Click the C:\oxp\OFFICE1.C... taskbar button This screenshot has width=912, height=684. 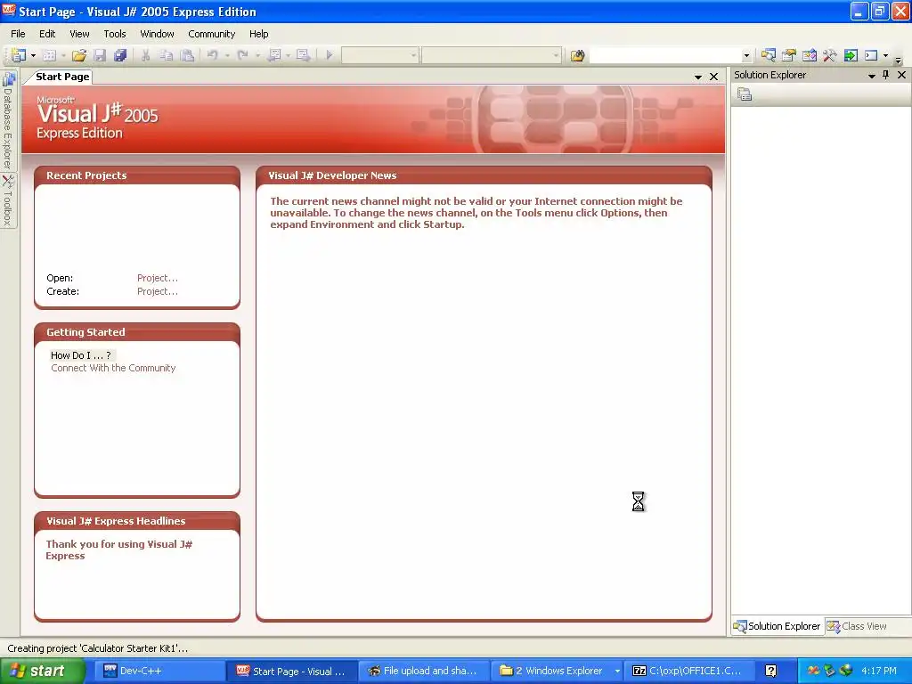(689, 671)
